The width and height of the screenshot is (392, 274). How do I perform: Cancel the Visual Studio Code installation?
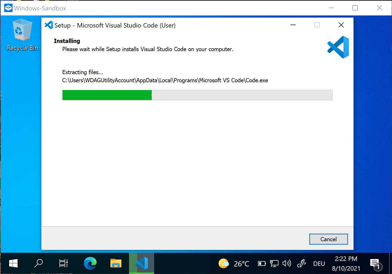pyautogui.click(x=328, y=239)
